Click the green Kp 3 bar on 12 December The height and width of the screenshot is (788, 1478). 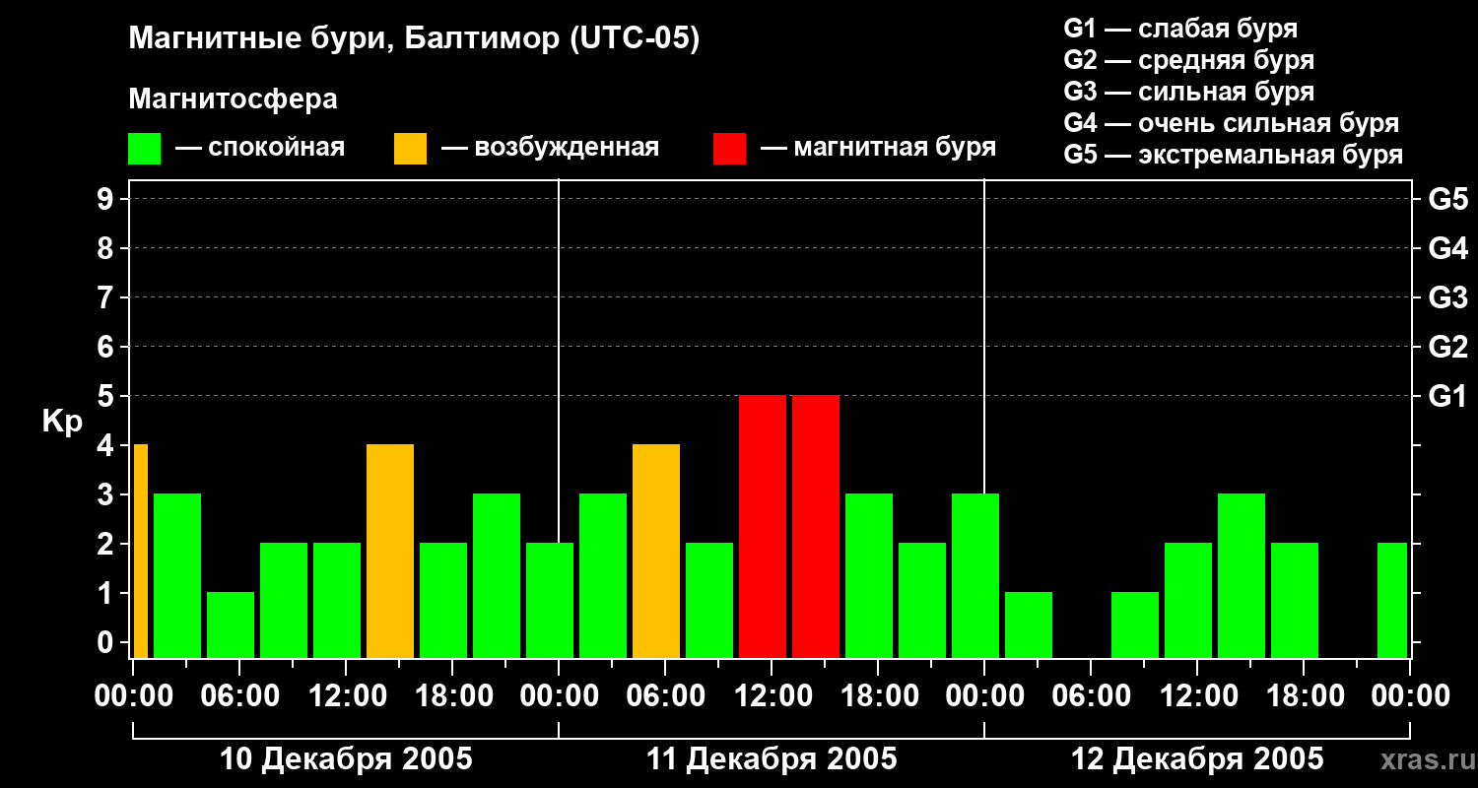(1242, 575)
